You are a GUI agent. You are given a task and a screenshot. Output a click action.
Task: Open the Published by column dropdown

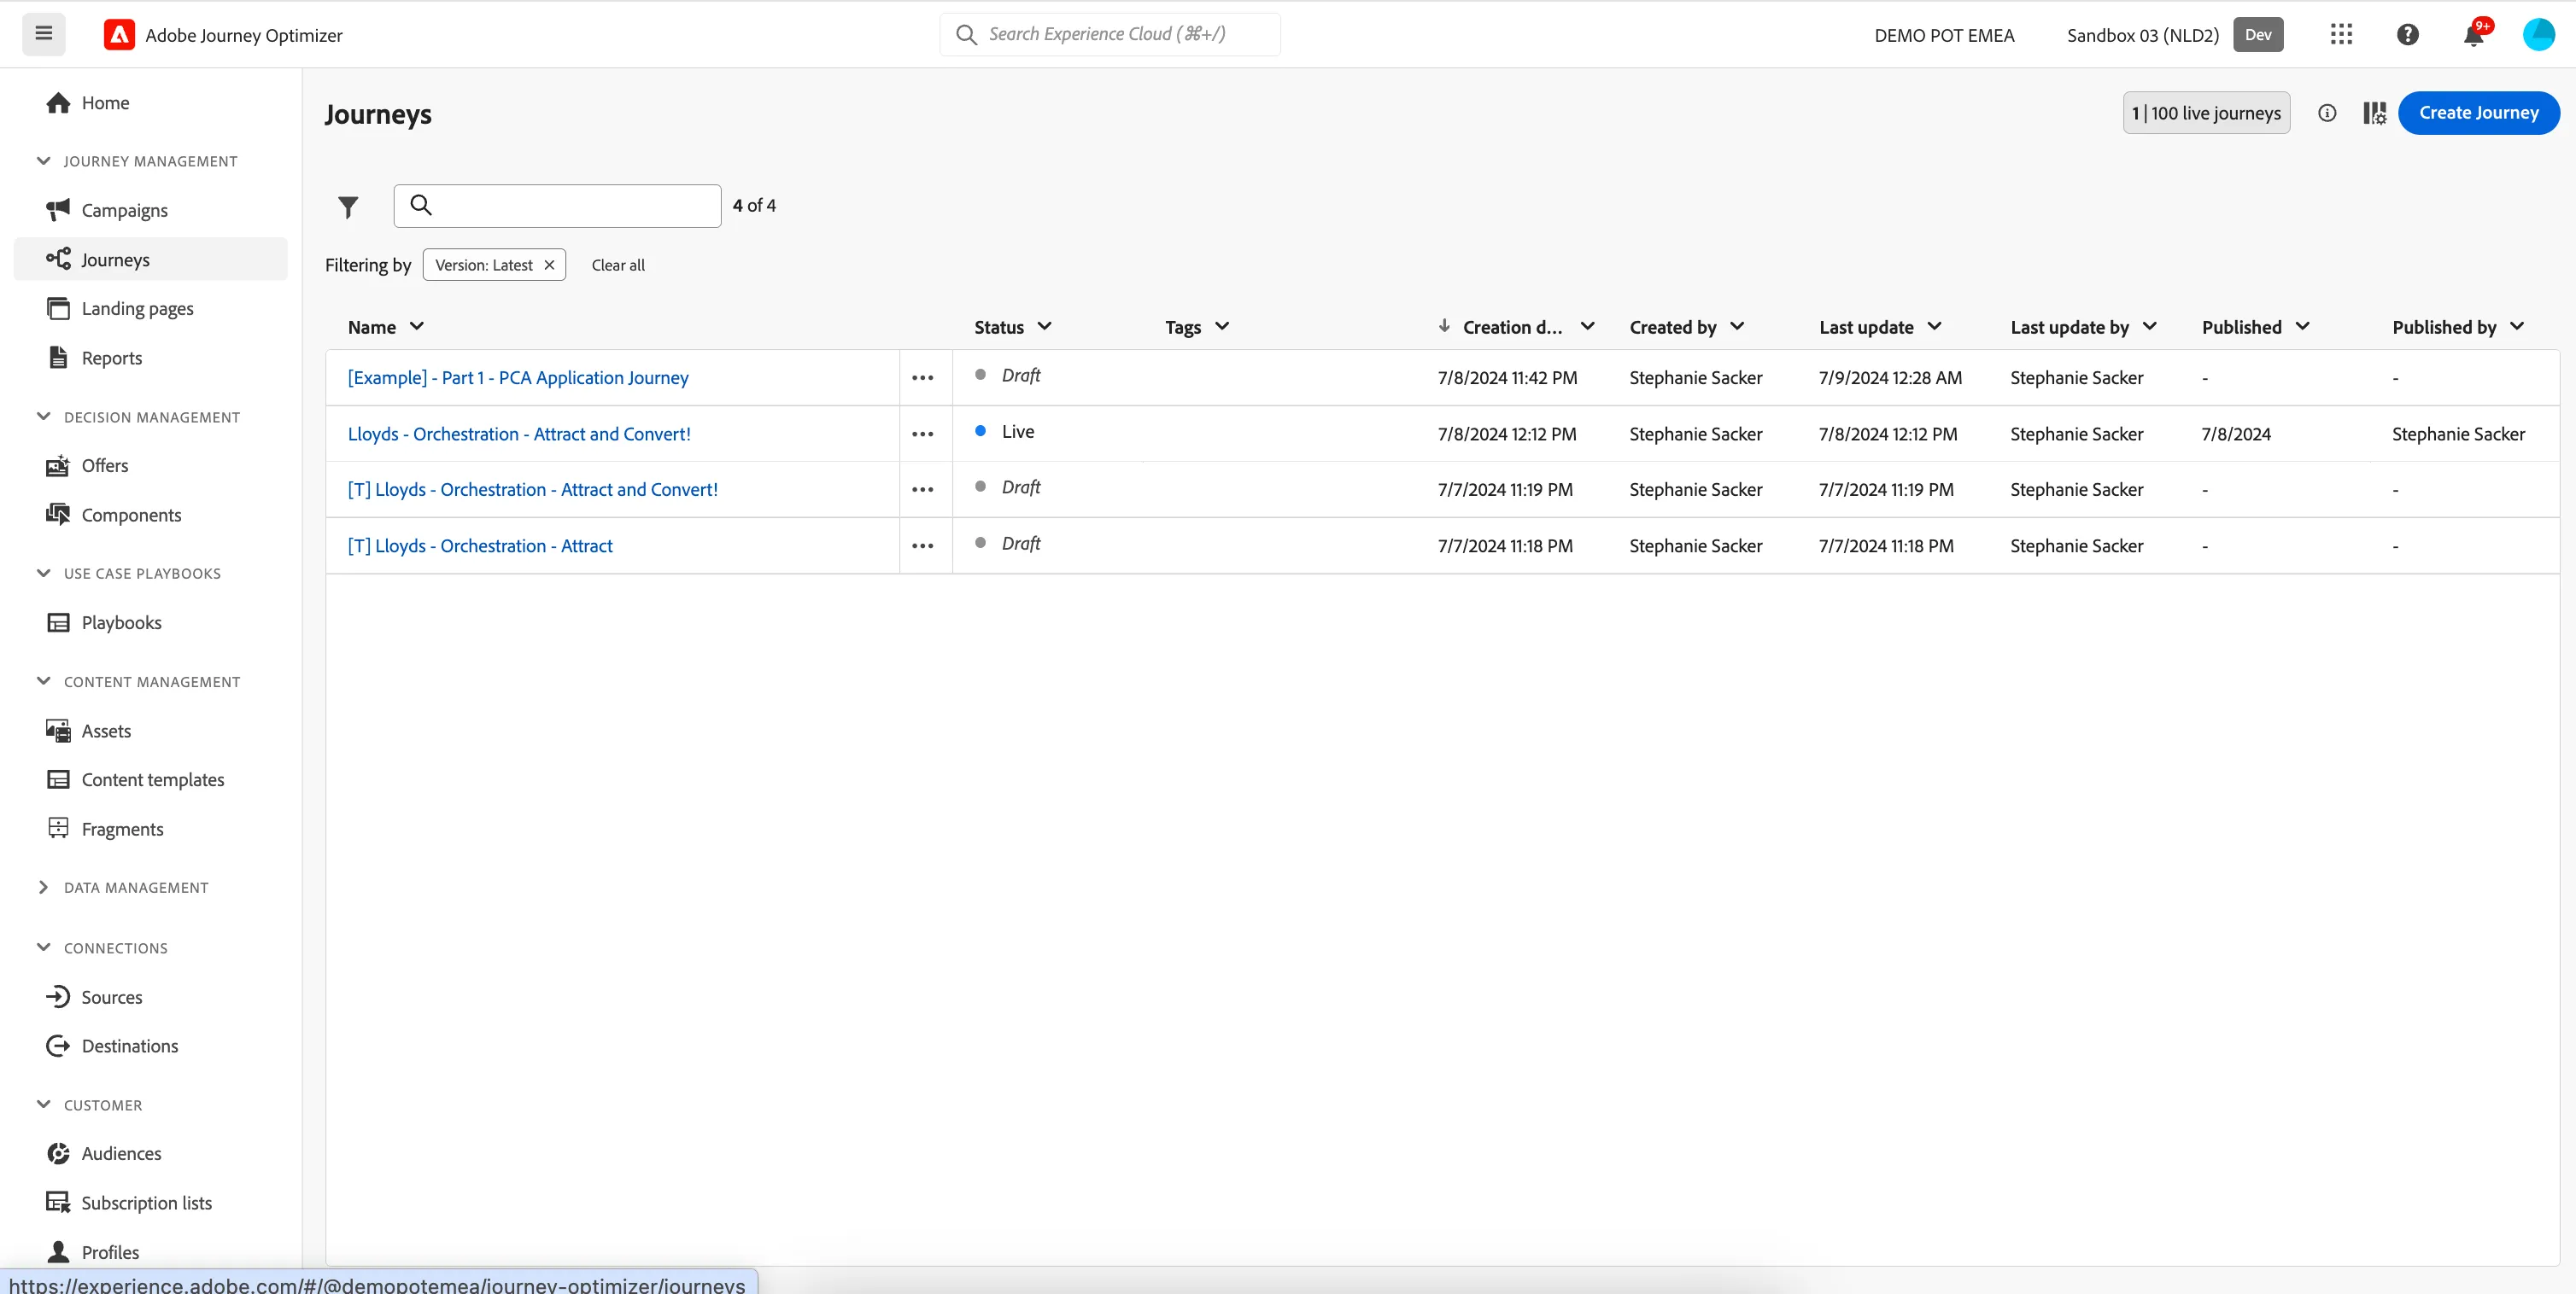pyautogui.click(x=2518, y=327)
